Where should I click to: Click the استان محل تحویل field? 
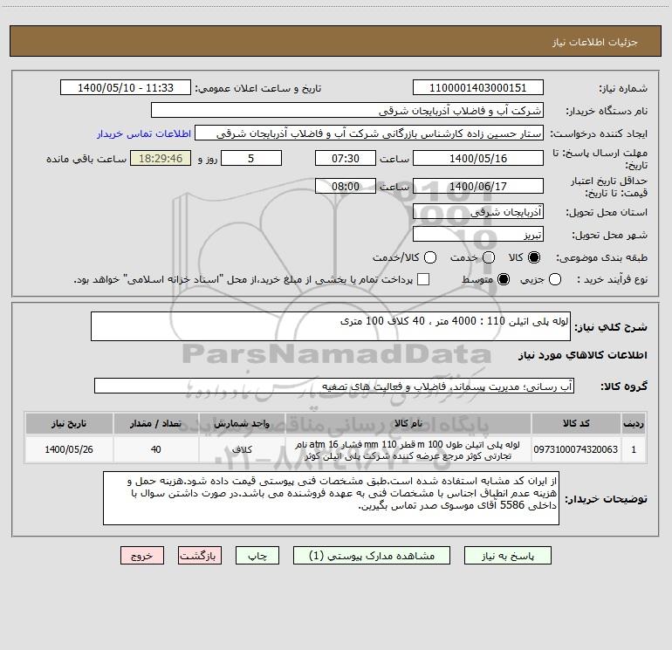[478, 211]
